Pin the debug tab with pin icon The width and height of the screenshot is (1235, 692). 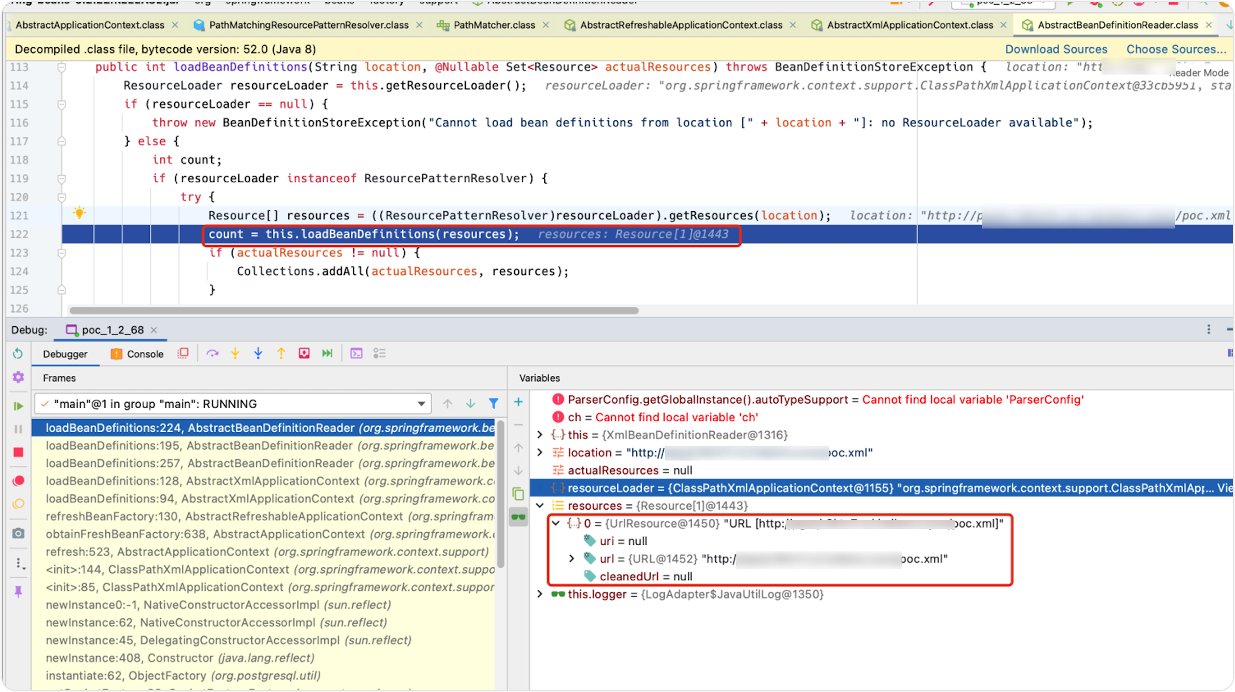[x=18, y=591]
